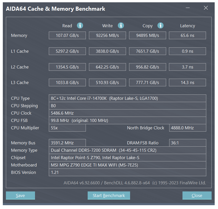Screen dimensions: 218x209
Task: Click the North Bridge Clock label
Action: coord(146,128)
